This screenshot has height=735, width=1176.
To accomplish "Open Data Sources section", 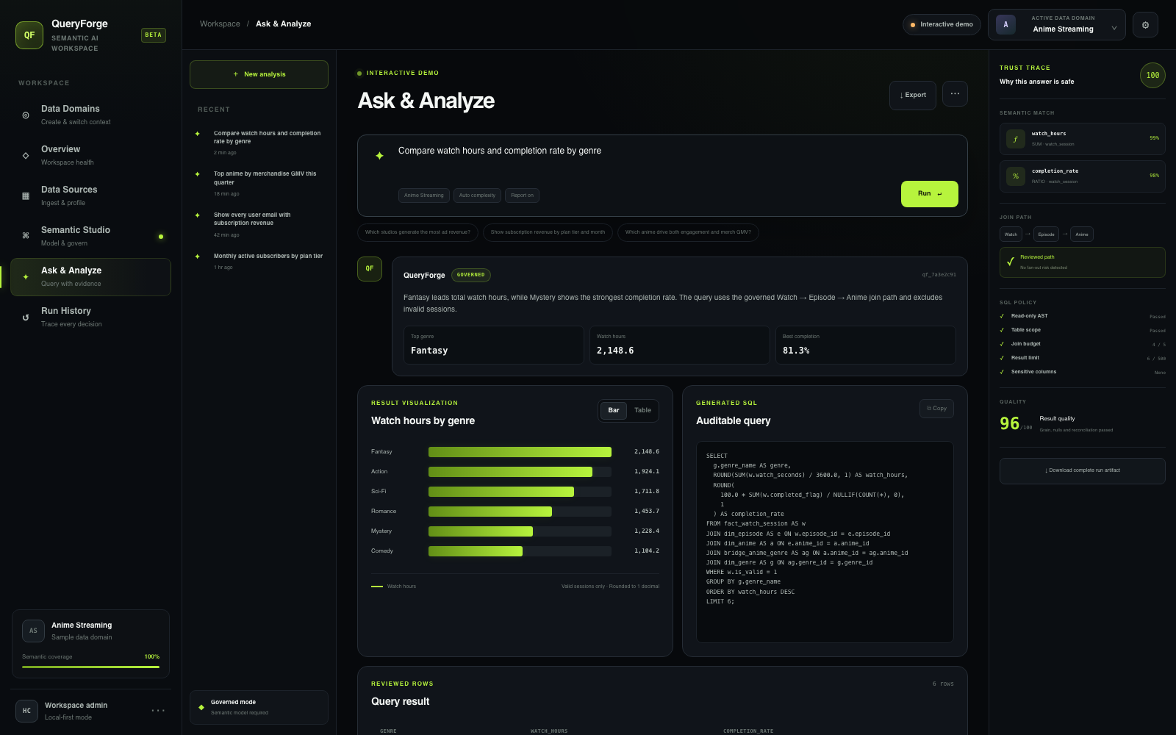I will point(90,196).
